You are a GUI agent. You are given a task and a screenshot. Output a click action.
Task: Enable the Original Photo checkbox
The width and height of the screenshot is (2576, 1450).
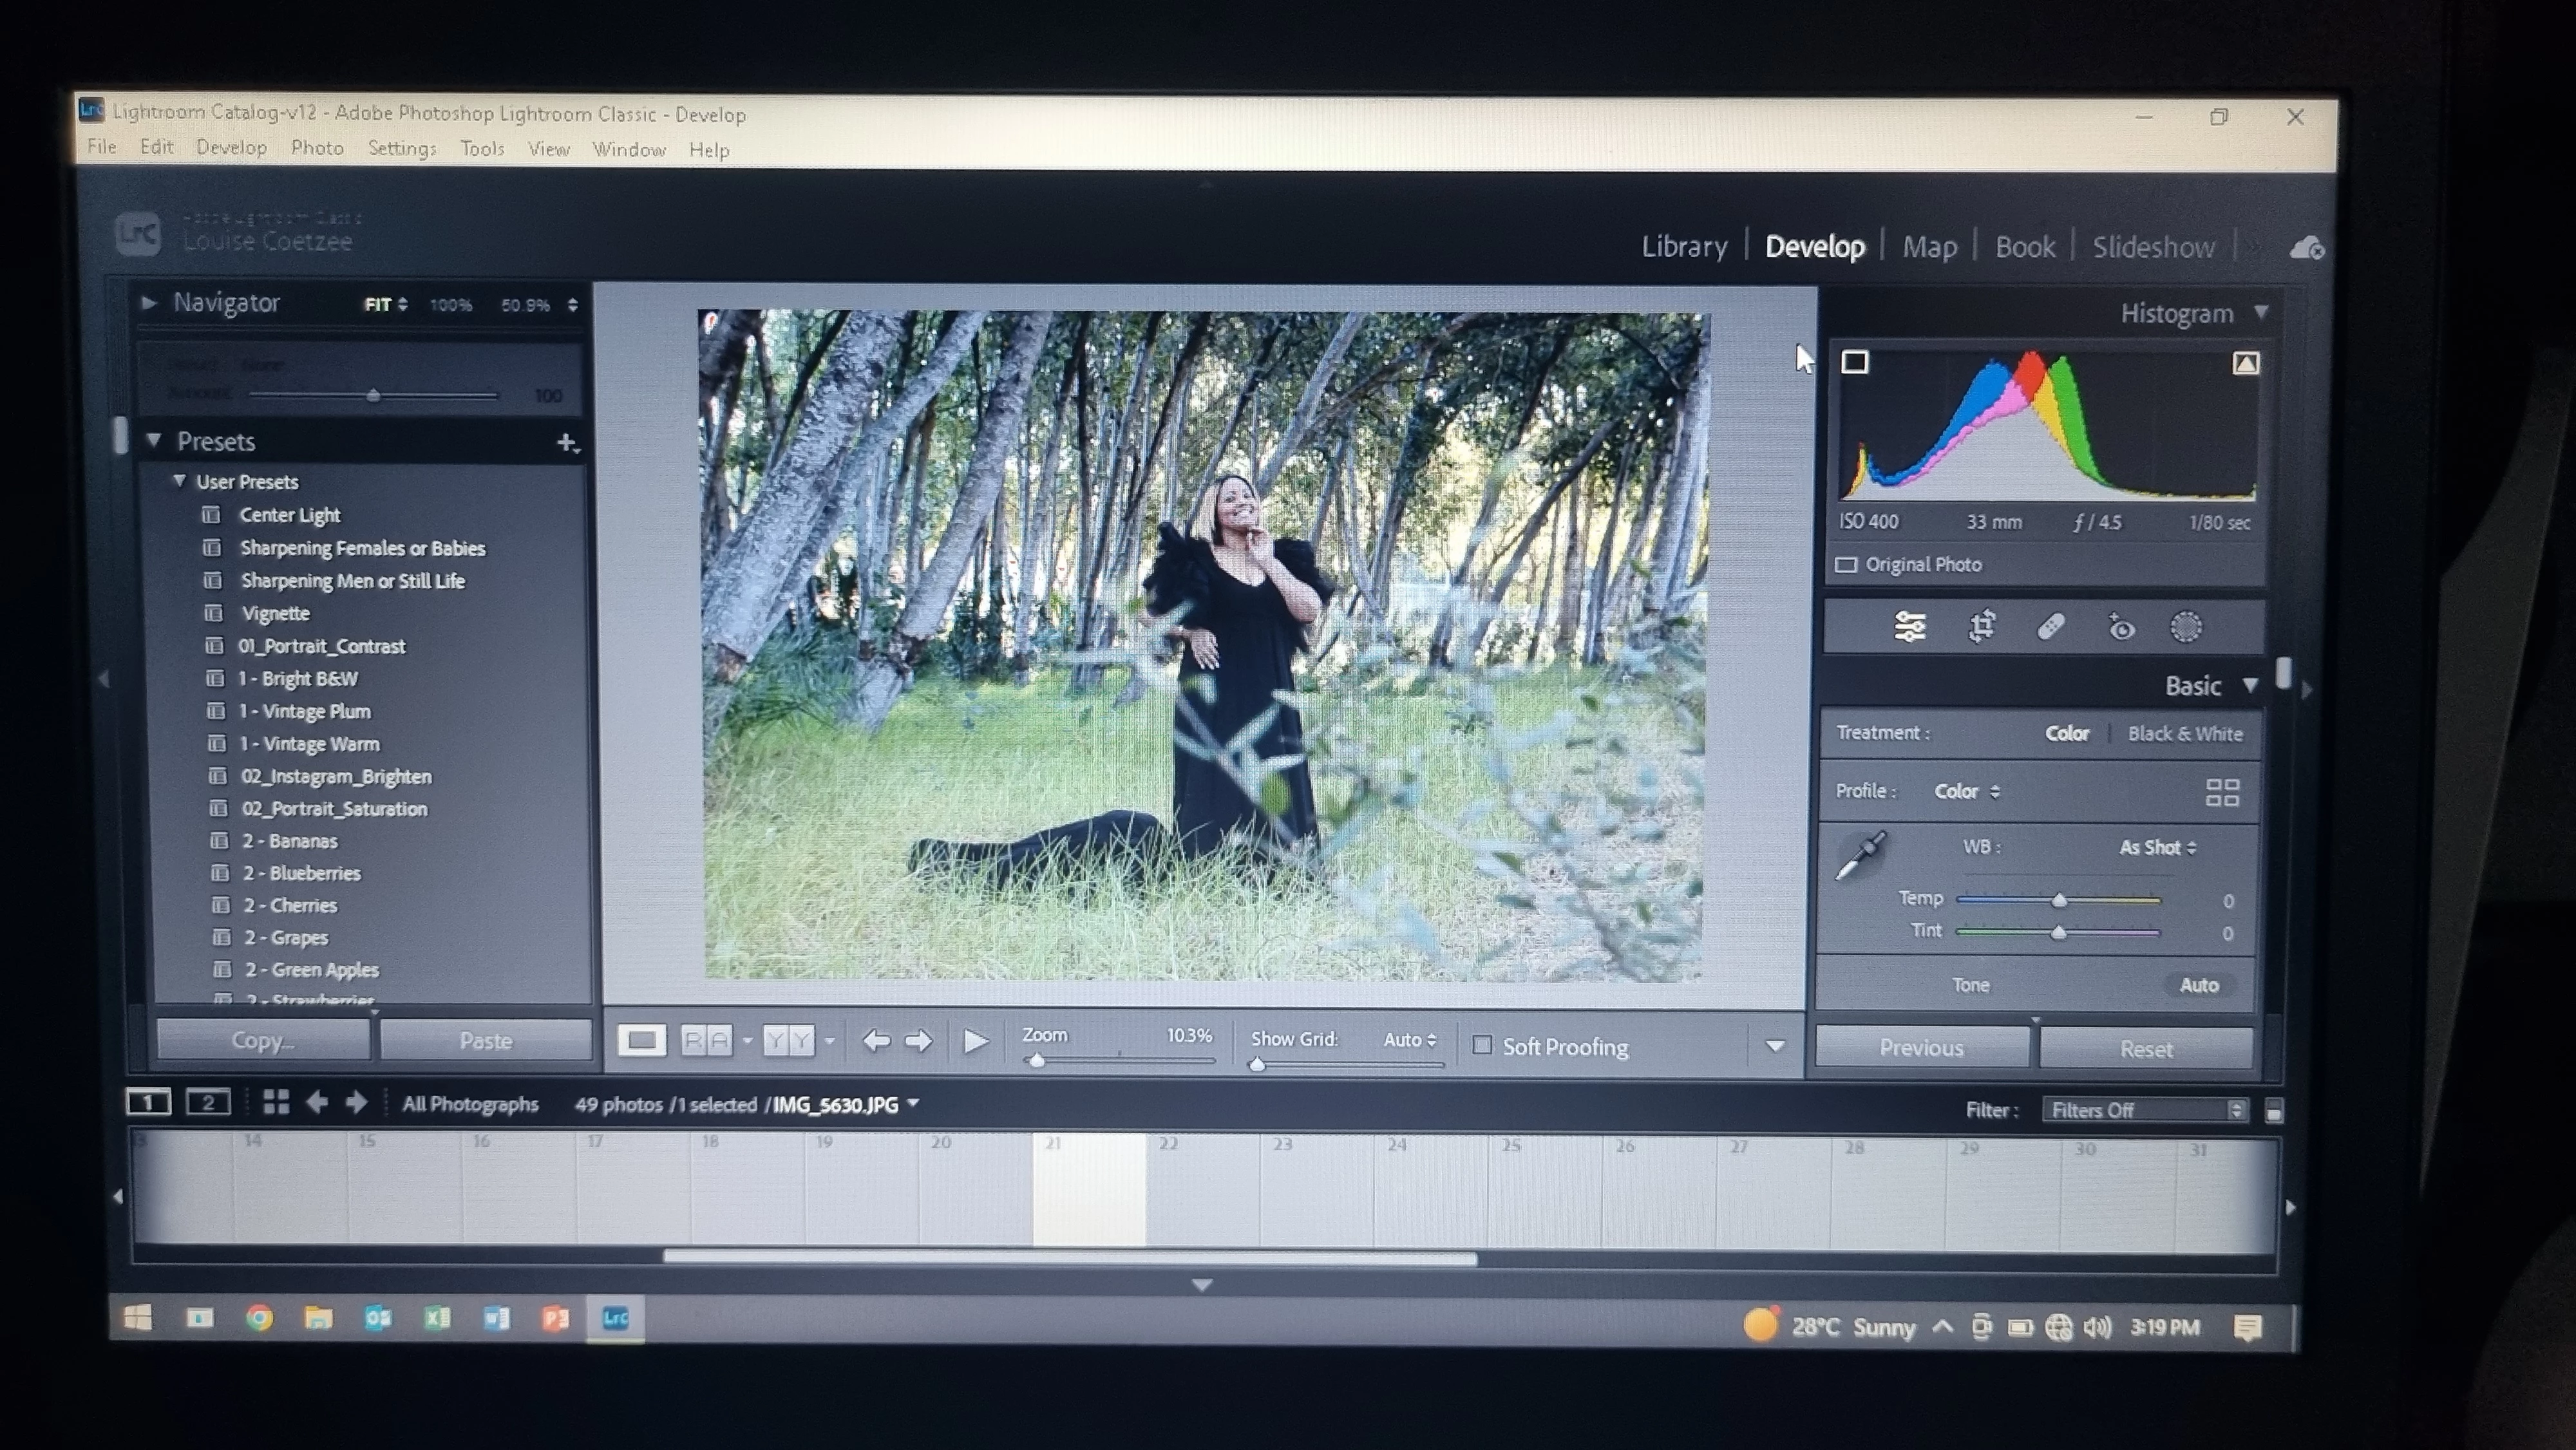pyautogui.click(x=1846, y=565)
